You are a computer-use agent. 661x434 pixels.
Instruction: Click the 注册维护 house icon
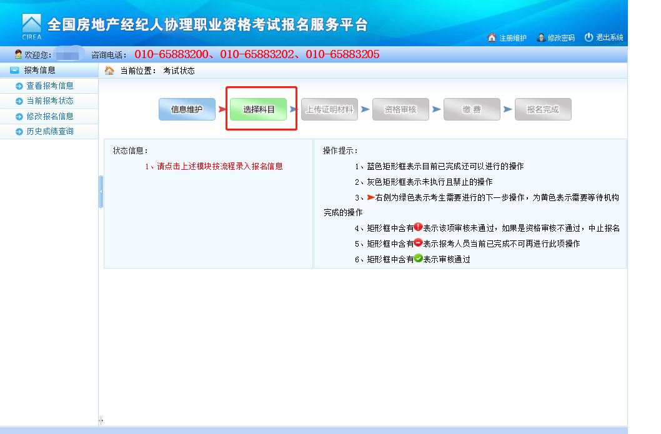[492, 37]
